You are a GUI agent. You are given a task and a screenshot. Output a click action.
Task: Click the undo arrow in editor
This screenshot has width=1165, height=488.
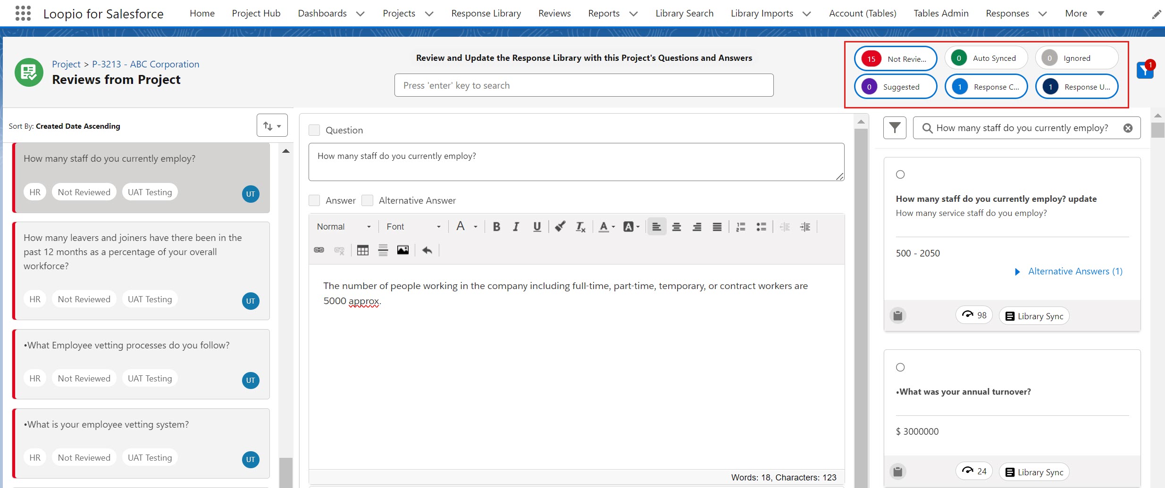(x=427, y=250)
